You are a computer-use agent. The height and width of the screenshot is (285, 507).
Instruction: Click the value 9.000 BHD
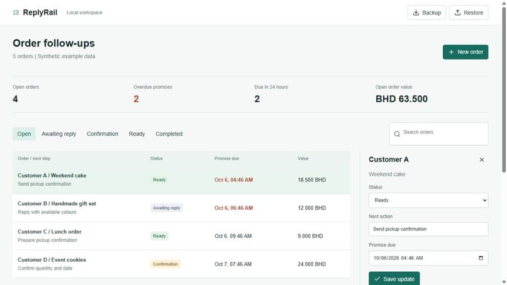[310, 236]
